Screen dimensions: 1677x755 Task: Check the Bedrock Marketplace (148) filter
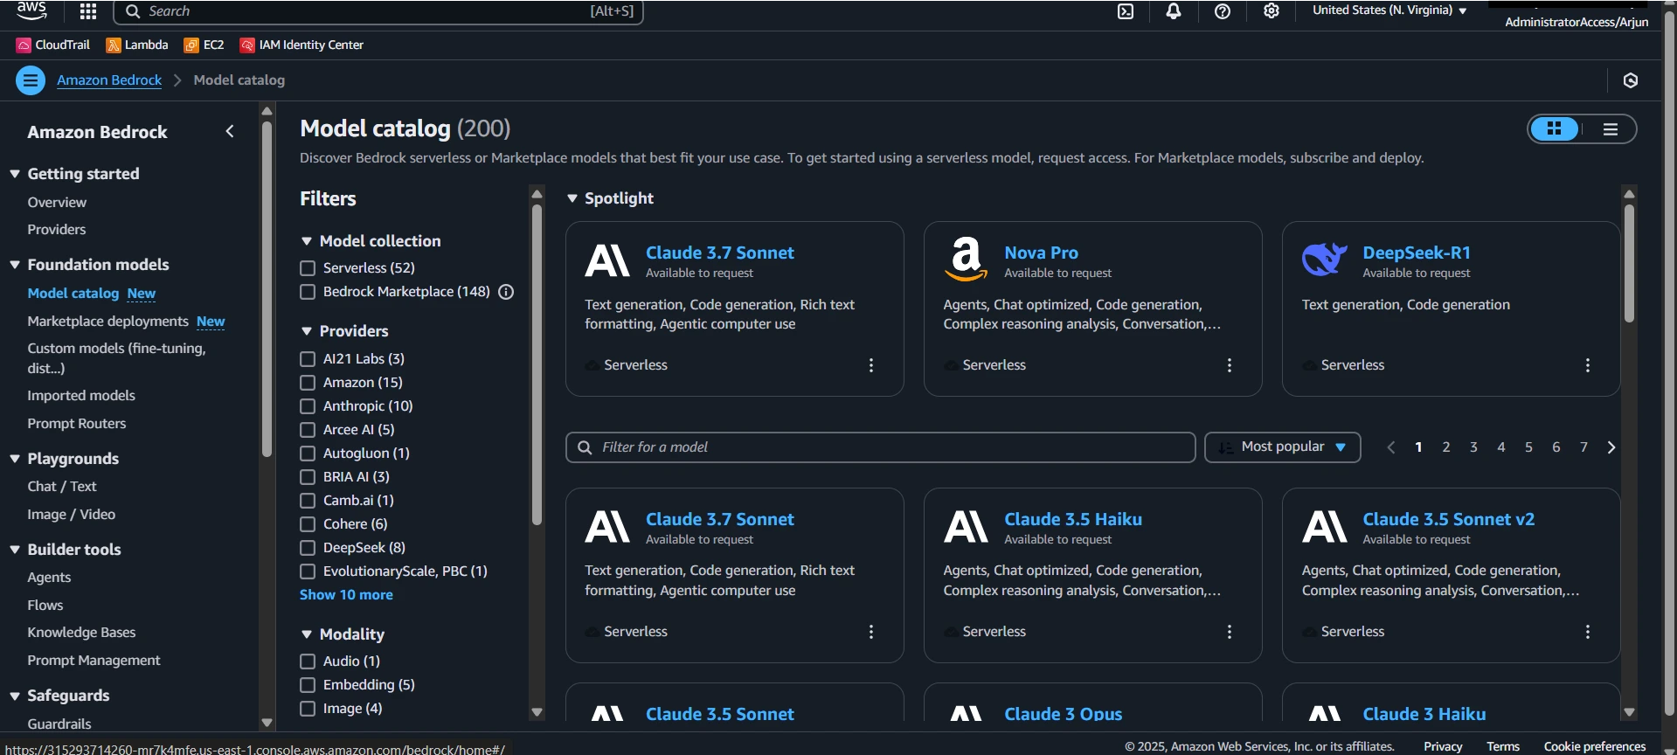pos(308,292)
